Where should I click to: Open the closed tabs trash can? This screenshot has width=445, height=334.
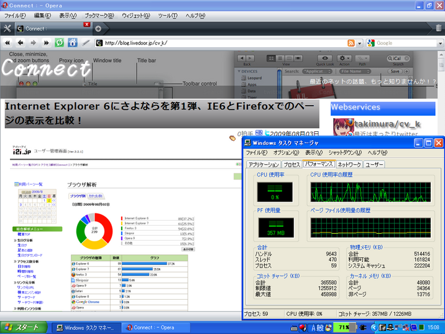coord(438,28)
